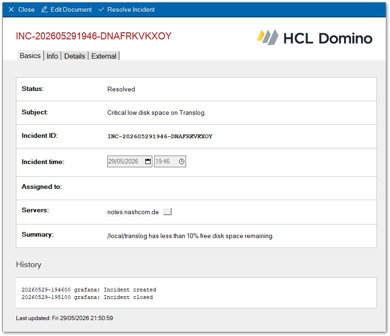Click the Status field label
This screenshot has height=336, width=390.
click(33, 89)
